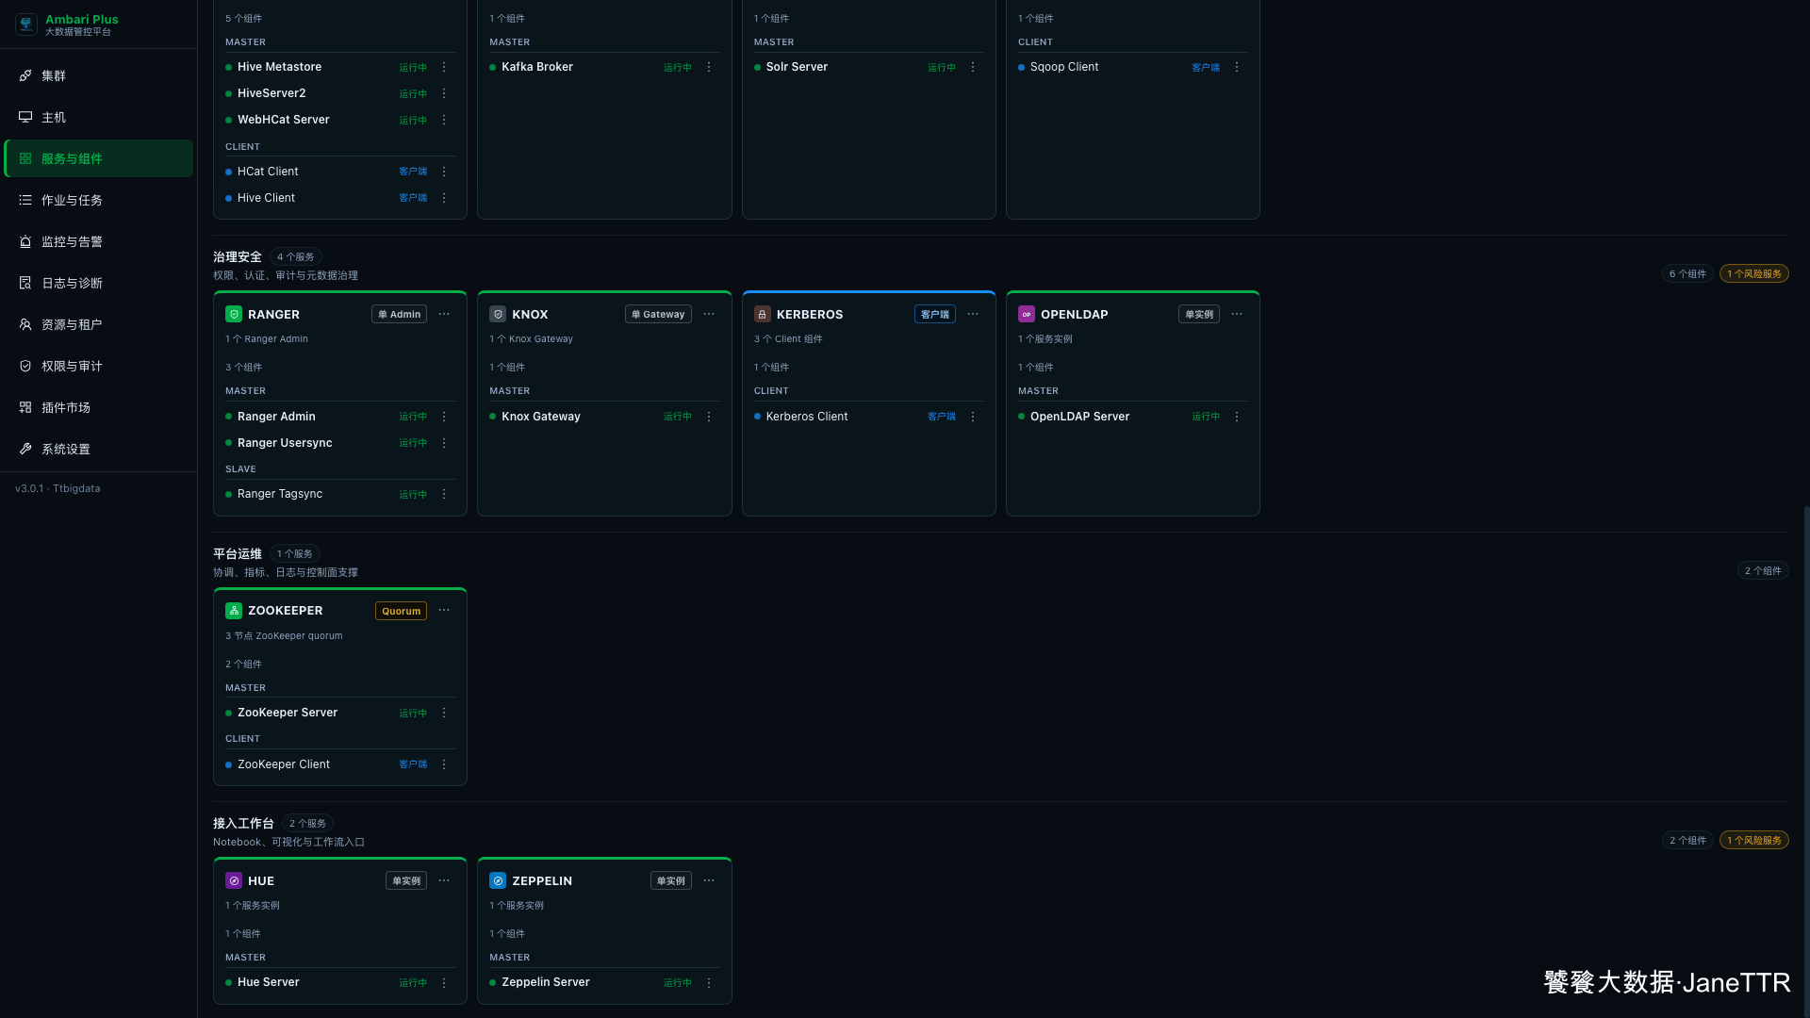Click the 资源与租户 users icon
Image resolution: width=1810 pixels, height=1018 pixels.
click(25, 324)
